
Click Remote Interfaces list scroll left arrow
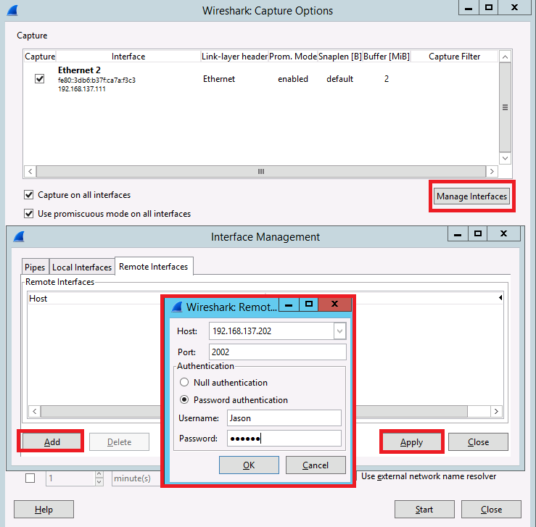point(35,411)
